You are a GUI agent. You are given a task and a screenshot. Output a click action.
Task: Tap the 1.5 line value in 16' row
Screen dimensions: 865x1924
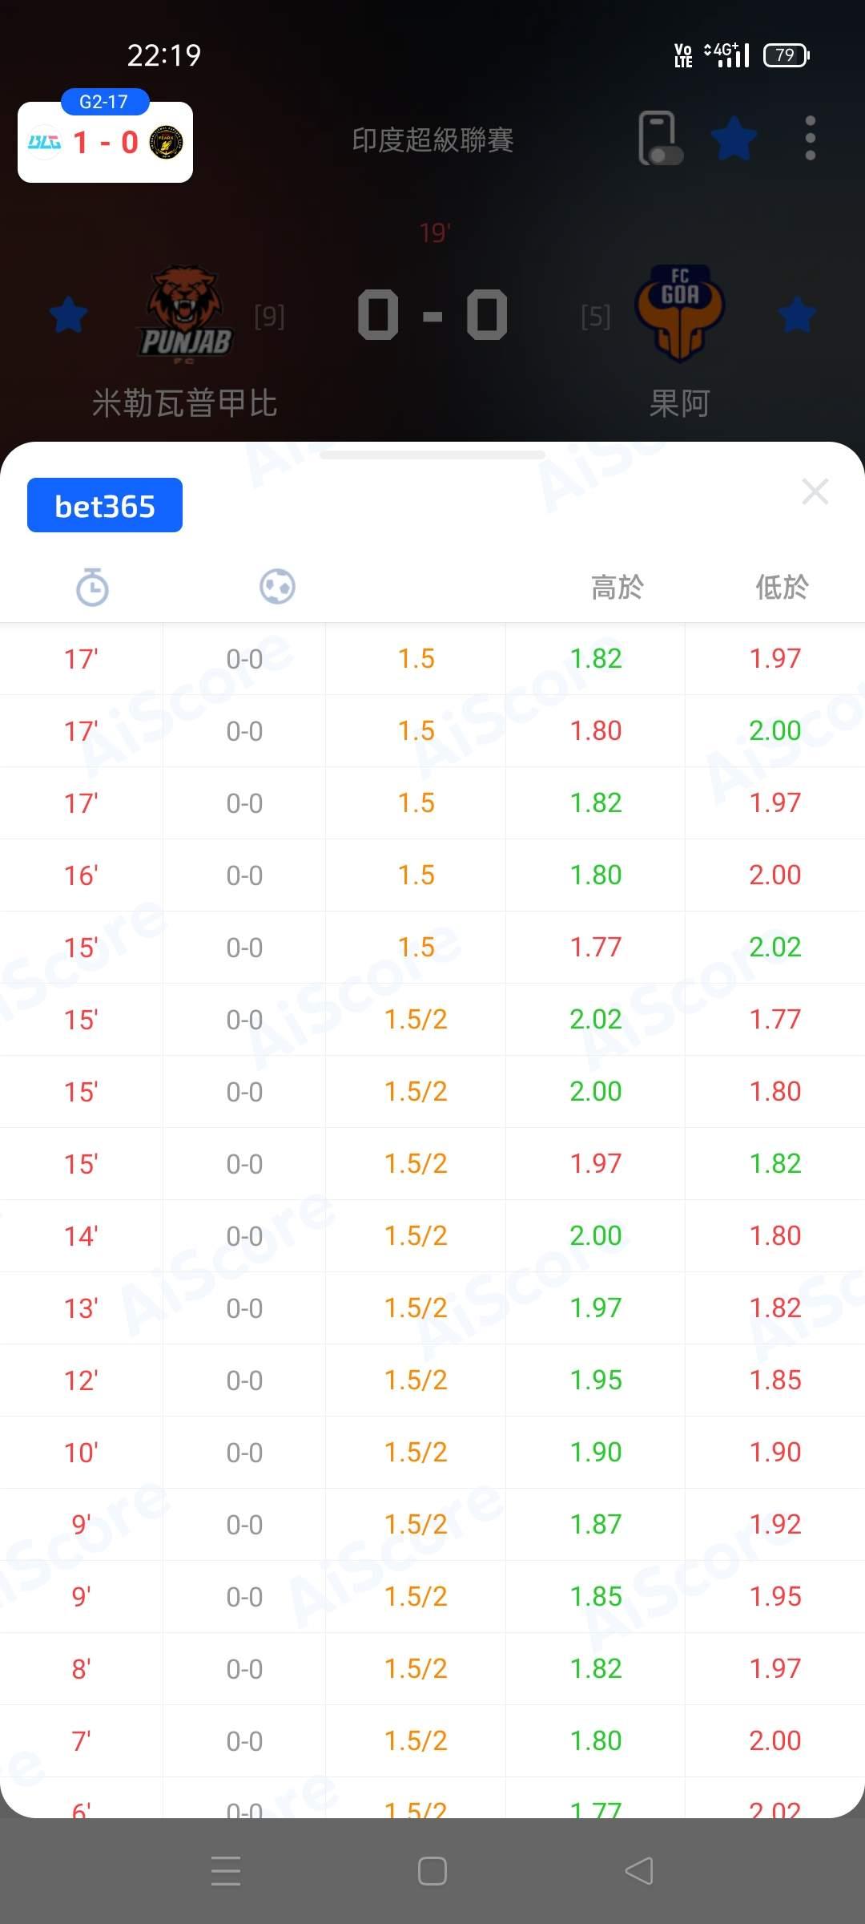point(416,875)
